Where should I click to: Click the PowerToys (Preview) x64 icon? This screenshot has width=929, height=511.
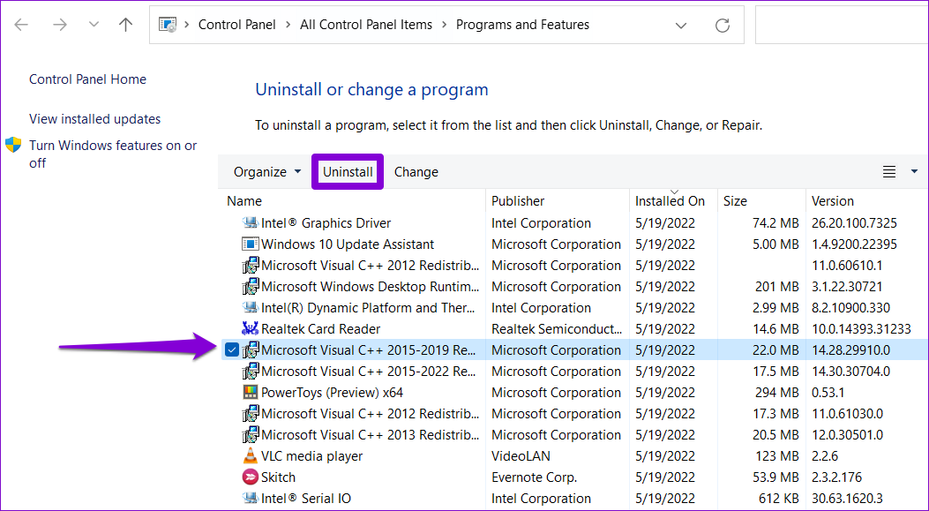click(x=250, y=393)
